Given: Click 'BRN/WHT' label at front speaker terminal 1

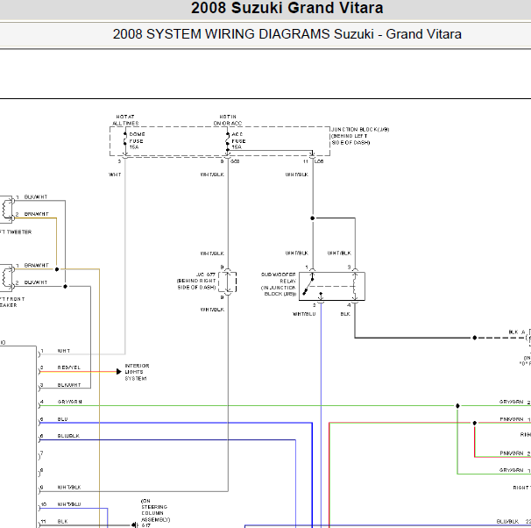Looking at the screenshot, I should [37, 266].
